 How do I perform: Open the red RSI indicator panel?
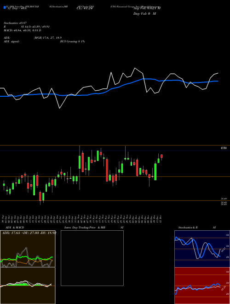click(202, 286)
